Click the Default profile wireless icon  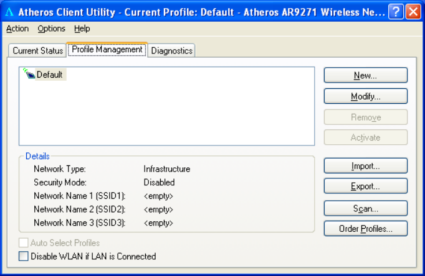pos(29,73)
